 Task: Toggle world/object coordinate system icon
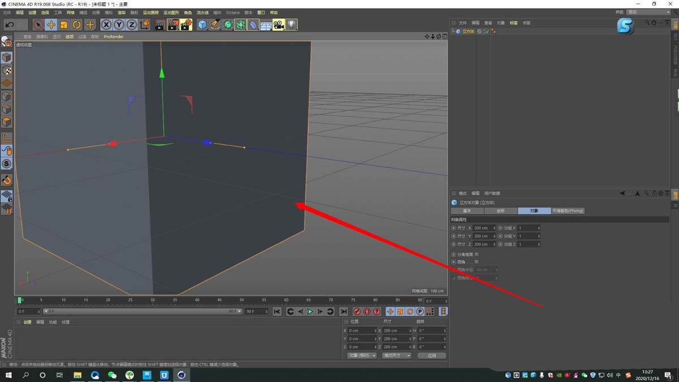click(145, 25)
